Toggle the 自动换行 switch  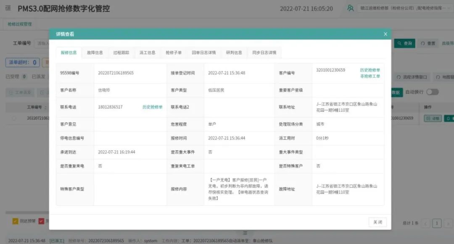(432, 92)
